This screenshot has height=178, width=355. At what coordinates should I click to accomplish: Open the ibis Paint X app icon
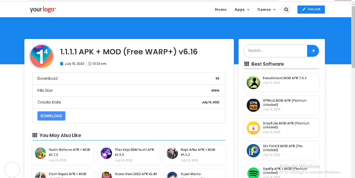(x=253, y=151)
